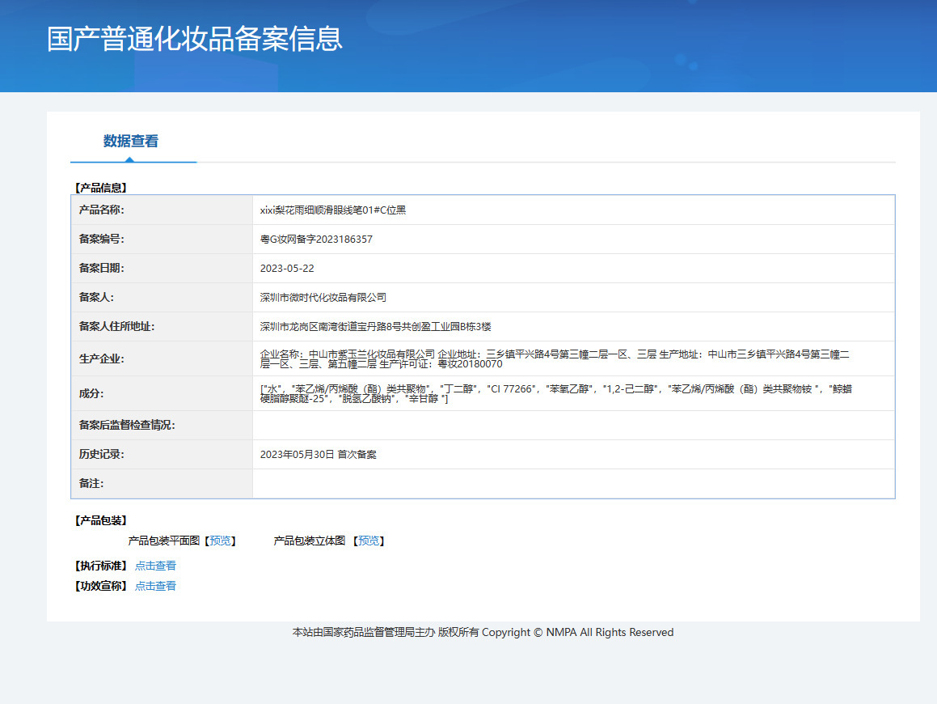This screenshot has height=704, width=937.
Task: Click the 备注 label cell
Action: pyautogui.click(x=162, y=483)
